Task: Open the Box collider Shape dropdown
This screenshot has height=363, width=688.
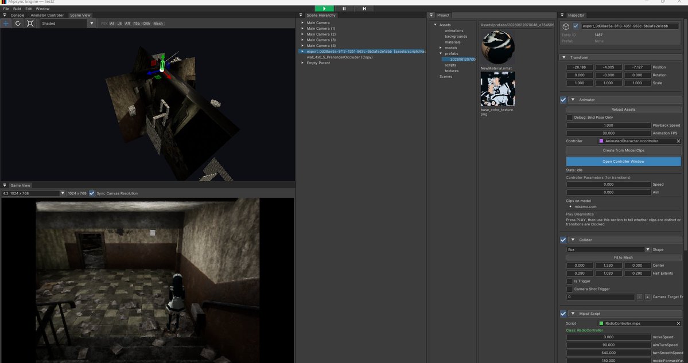Action: tap(609, 249)
